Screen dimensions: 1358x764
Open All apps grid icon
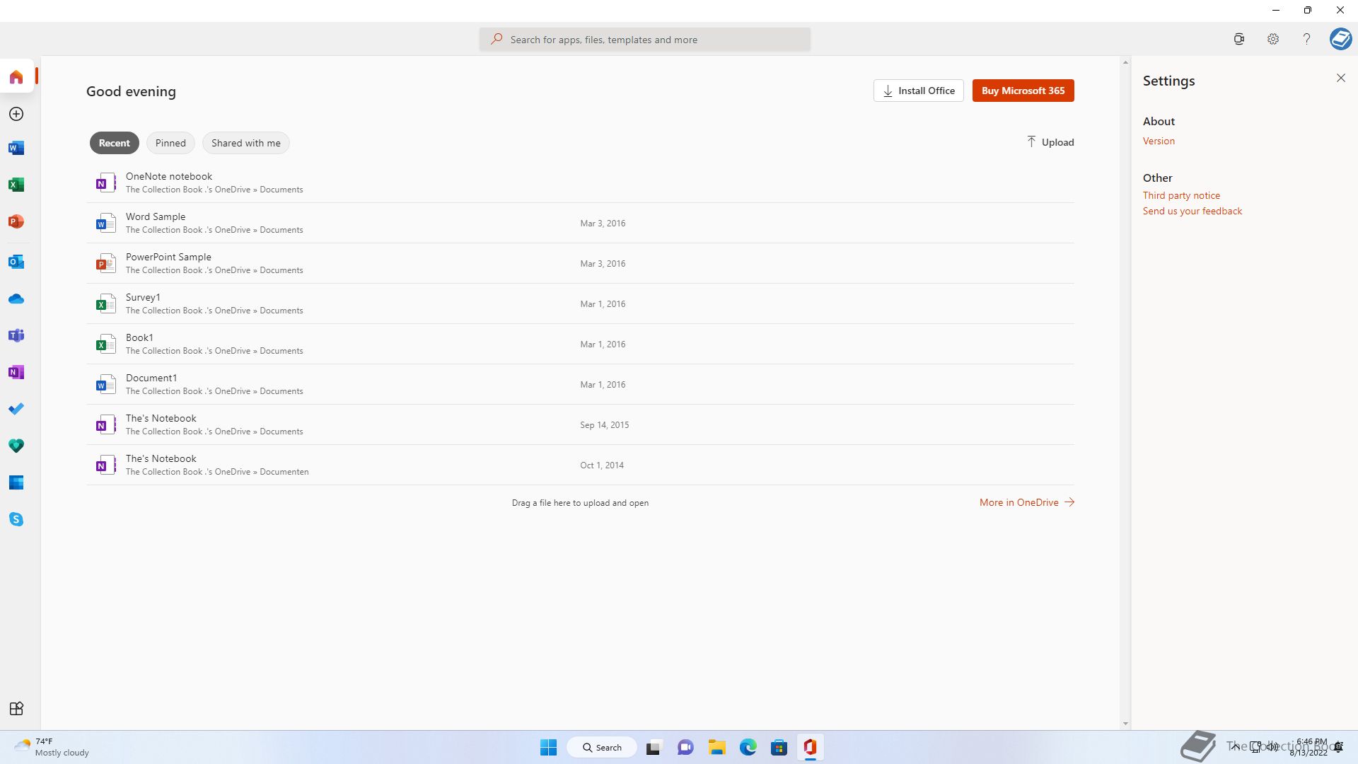[x=16, y=709]
